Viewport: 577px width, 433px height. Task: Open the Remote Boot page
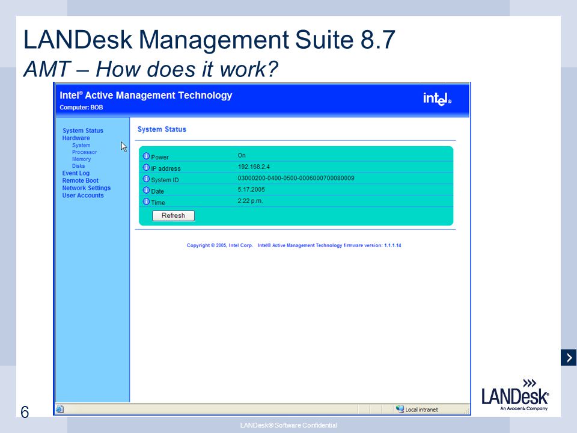pos(80,180)
